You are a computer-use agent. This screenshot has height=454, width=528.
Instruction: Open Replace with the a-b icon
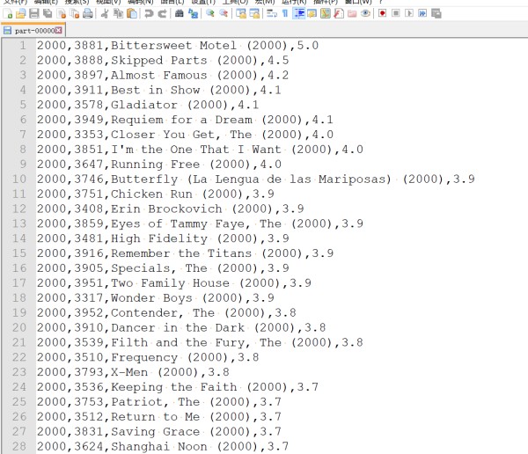point(193,13)
